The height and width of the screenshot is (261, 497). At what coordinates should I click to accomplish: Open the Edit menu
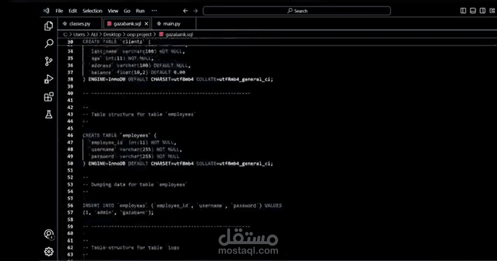point(73,11)
